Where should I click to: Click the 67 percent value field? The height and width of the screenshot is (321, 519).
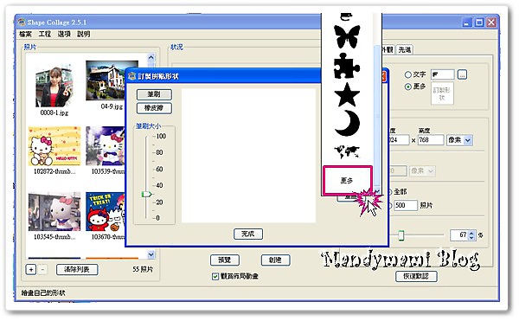point(460,235)
